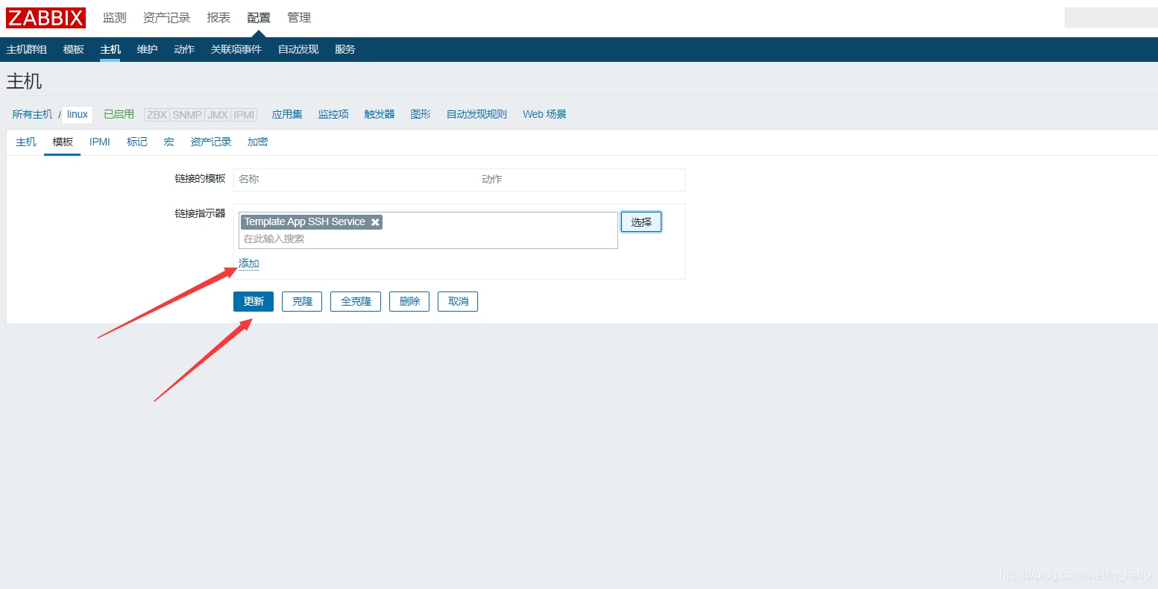
Task: Open the 图形 link
Action: [x=421, y=114]
